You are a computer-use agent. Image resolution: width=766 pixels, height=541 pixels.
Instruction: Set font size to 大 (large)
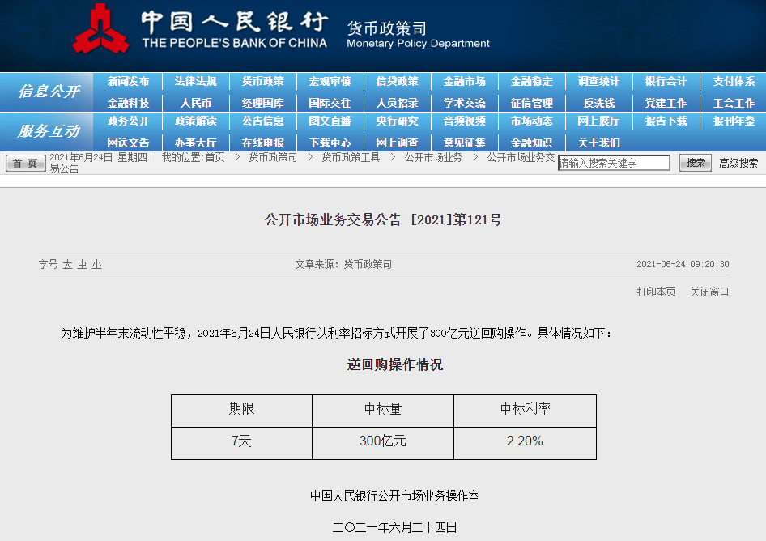[68, 265]
